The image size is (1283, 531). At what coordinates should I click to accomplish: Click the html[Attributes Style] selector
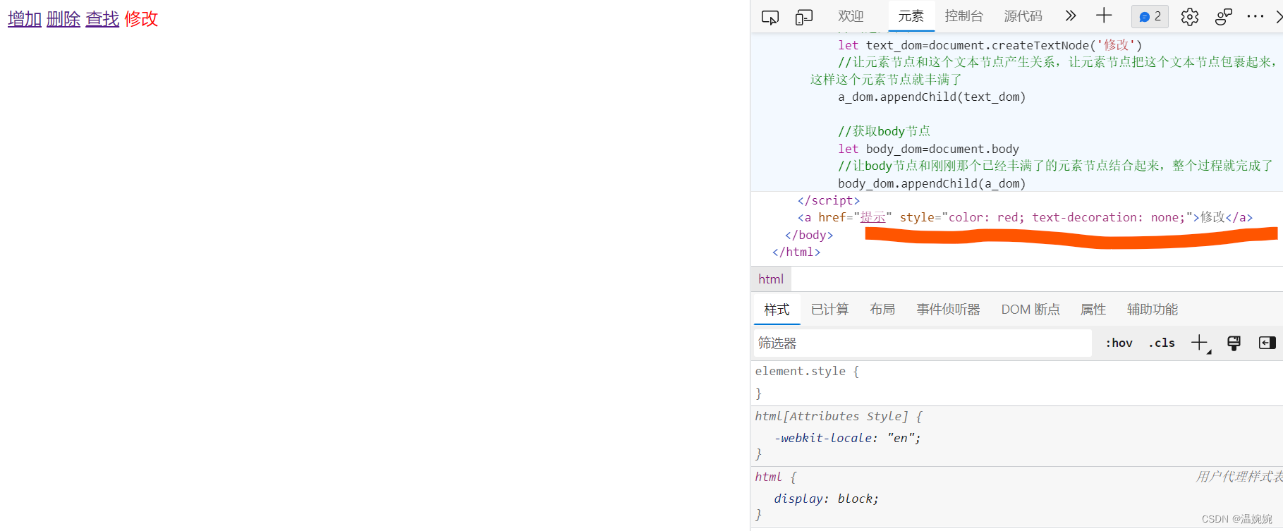click(x=832, y=416)
